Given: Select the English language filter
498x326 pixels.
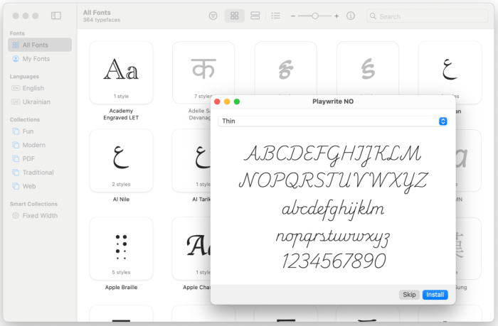Looking at the screenshot, I should (x=40, y=88).
